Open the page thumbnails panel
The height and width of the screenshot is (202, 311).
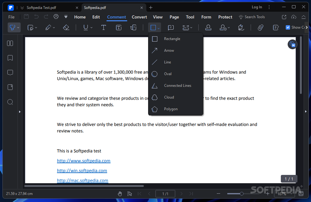[x=10, y=43]
